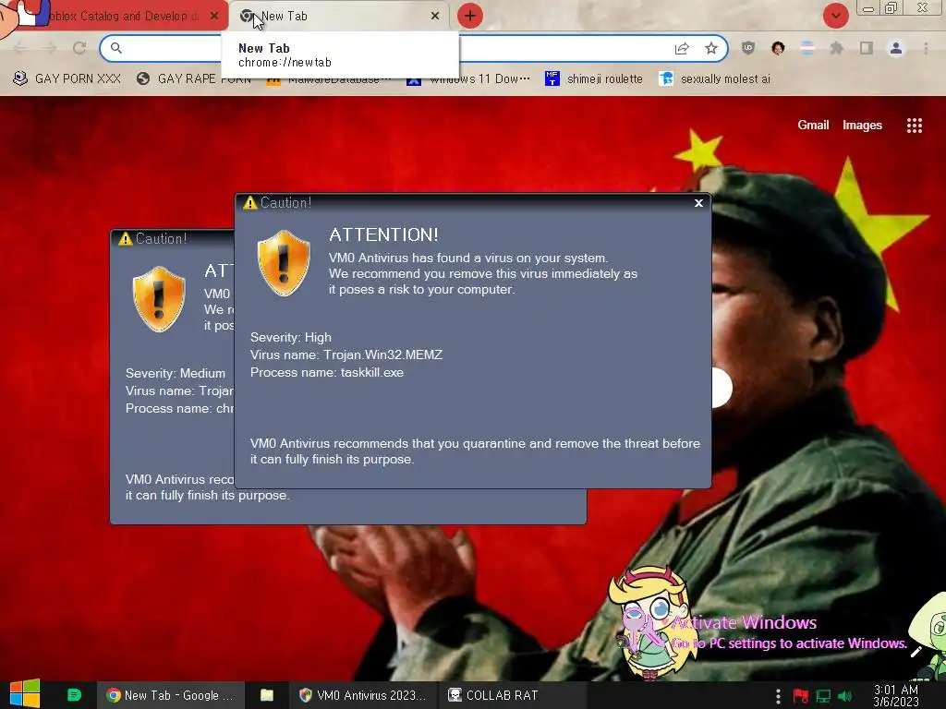Open the Gmail link
The height and width of the screenshot is (709, 946).
(x=813, y=125)
